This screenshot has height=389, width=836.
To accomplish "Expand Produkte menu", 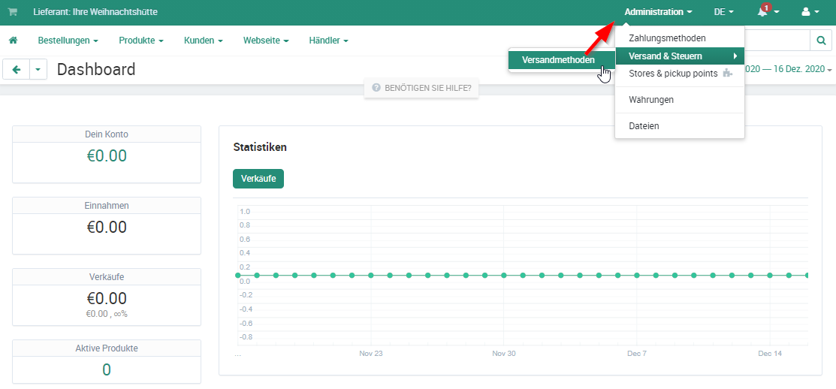I will (141, 40).
